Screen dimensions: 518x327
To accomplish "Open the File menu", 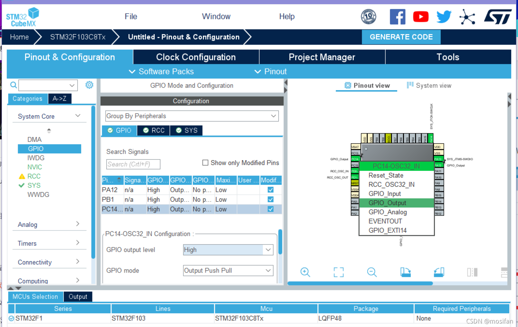I will point(131,16).
